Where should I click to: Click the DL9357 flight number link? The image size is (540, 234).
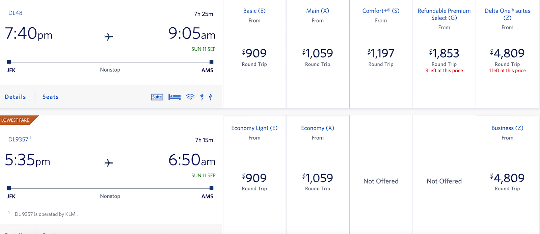tap(17, 139)
